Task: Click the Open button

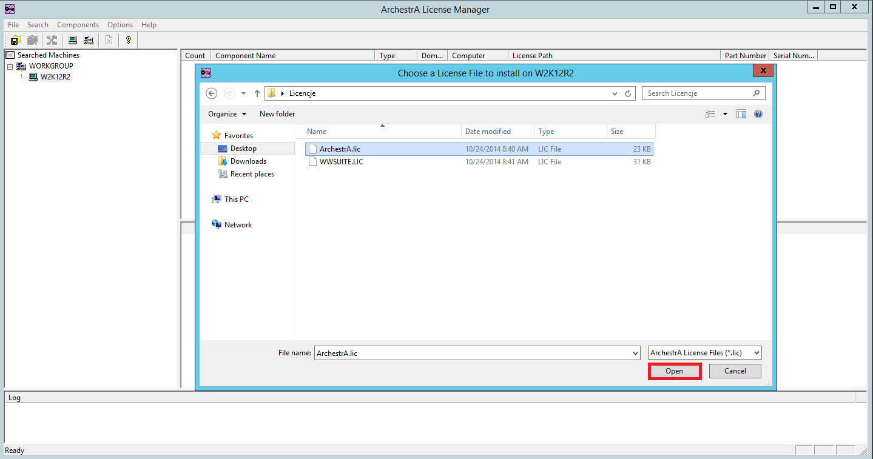Action: [675, 371]
